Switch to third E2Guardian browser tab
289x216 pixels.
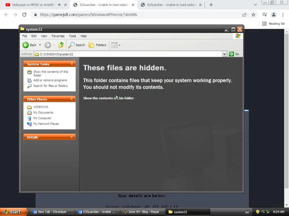pos(171,5)
